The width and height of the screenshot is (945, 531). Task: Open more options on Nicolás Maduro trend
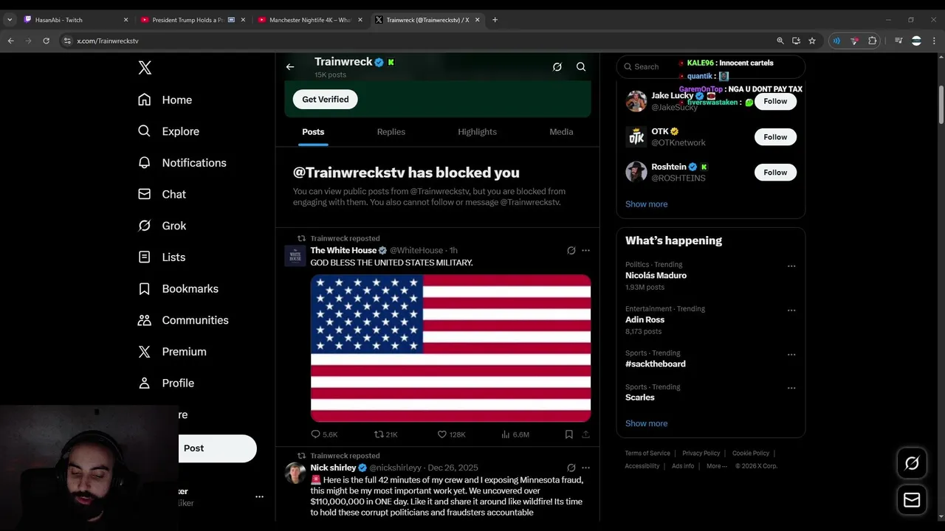[791, 266]
